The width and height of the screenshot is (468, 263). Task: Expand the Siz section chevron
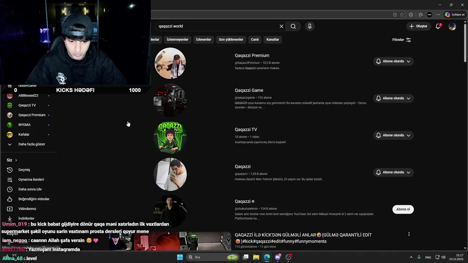click(16, 160)
